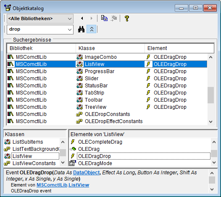Image resolution: width=221 pixels, height=197 pixels.
Task: Click search results scroll down arrow
Action: [x=211, y=121]
